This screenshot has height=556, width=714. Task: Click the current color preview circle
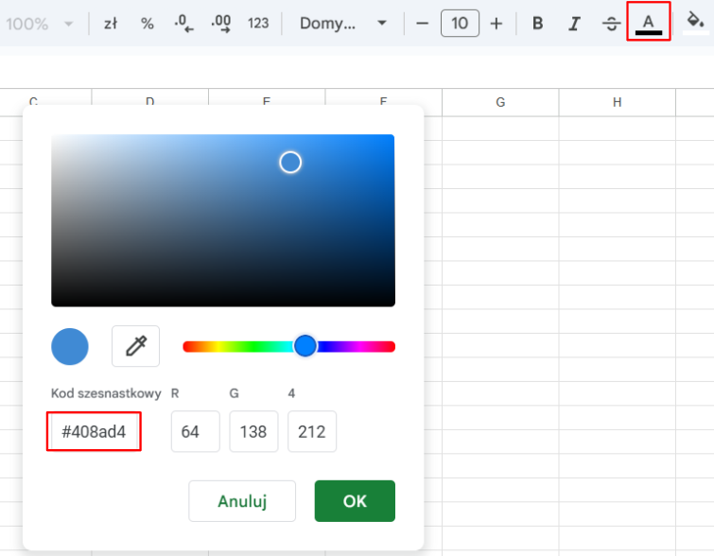pos(70,346)
